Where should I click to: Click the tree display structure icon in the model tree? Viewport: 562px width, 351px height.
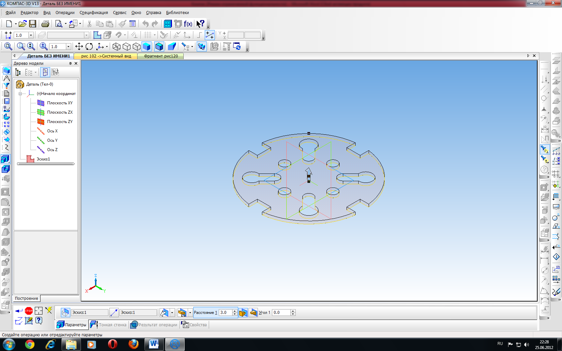pos(18,72)
